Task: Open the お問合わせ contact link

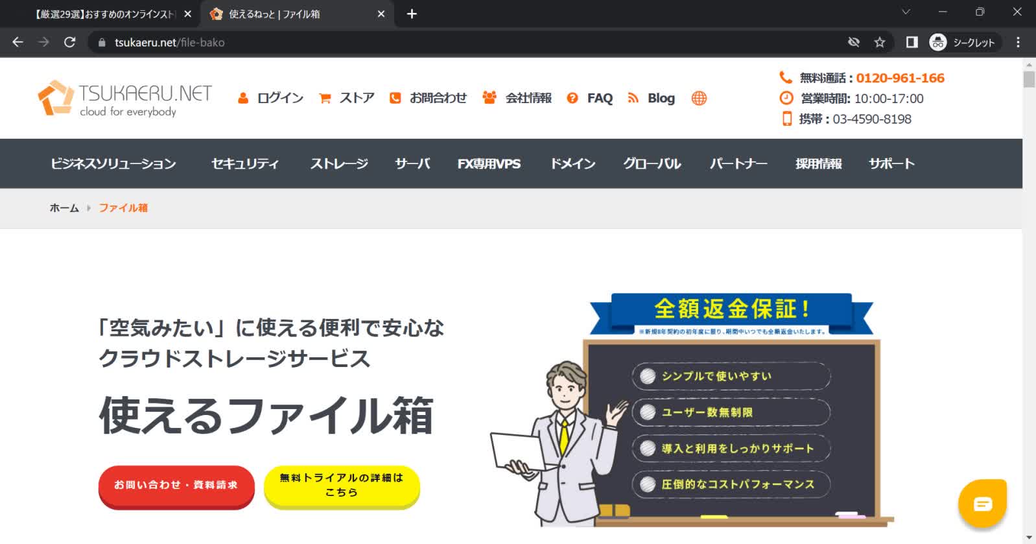Action: click(x=428, y=98)
